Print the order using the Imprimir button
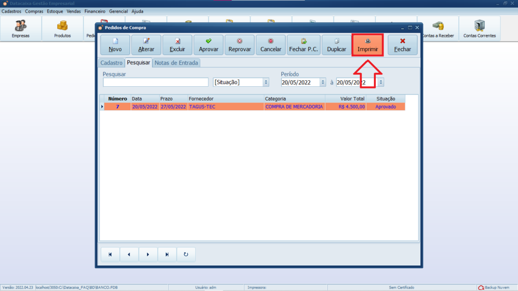Viewport: 518px width, 291px height. (368, 45)
